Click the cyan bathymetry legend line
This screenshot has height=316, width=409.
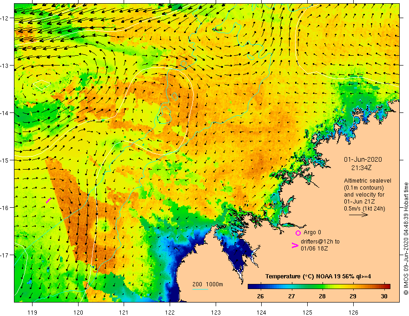click(200, 289)
